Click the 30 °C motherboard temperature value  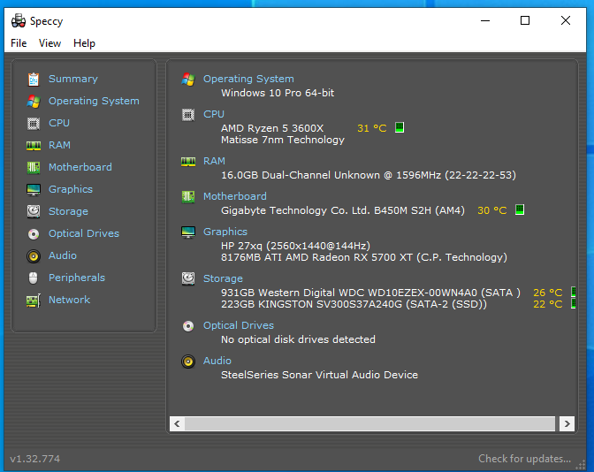(491, 210)
